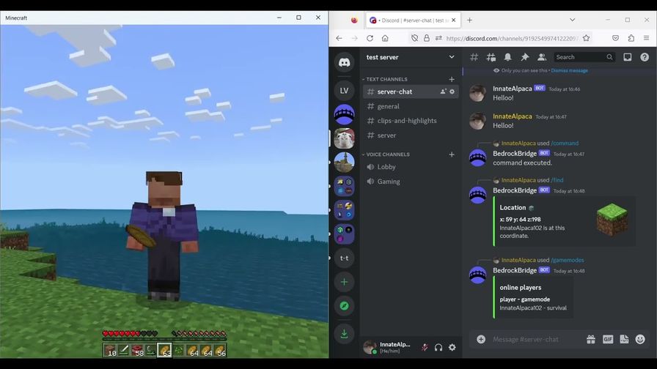Click the /gamemodes command link
The width and height of the screenshot is (657, 369).
click(x=567, y=260)
